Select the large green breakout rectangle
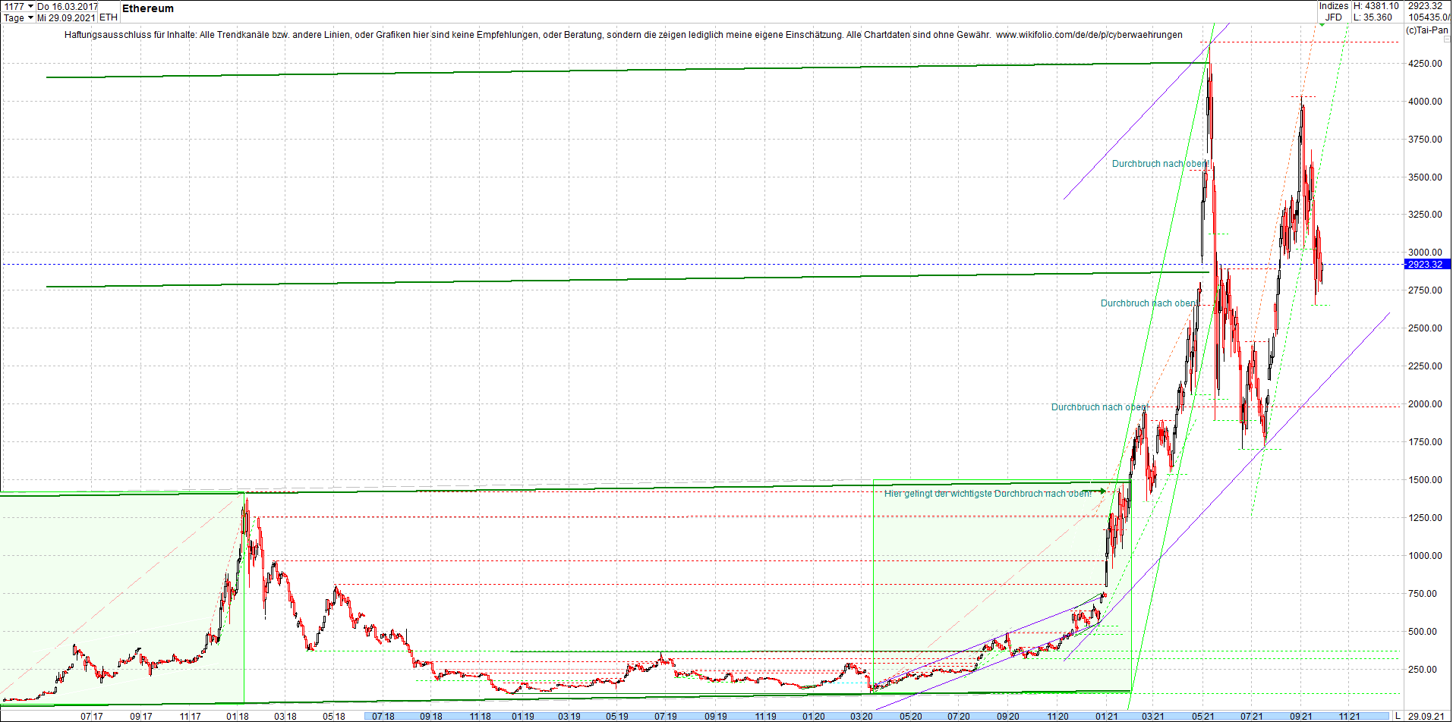Image resolution: width=1453 pixels, height=722 pixels. (1002, 584)
